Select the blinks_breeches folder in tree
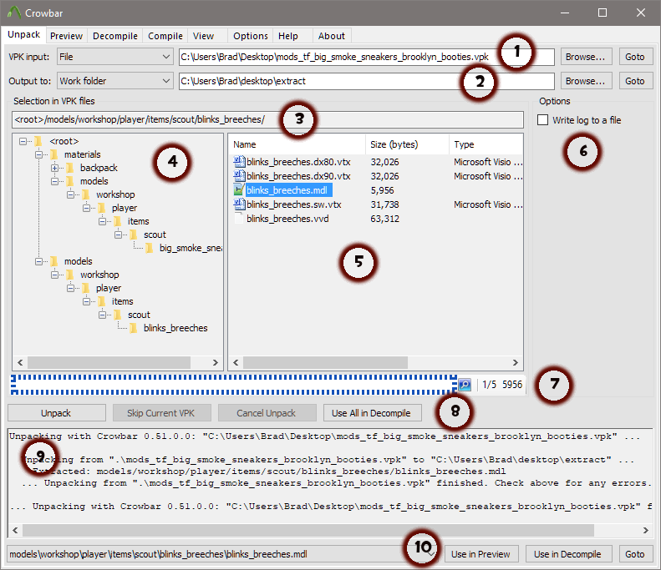 coord(175,328)
